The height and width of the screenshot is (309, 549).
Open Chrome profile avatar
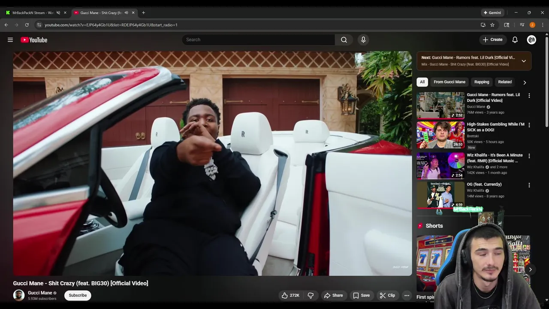pos(532,25)
